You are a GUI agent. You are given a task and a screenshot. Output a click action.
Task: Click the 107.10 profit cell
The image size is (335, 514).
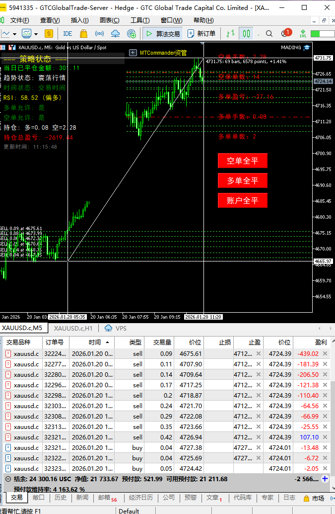tap(309, 437)
